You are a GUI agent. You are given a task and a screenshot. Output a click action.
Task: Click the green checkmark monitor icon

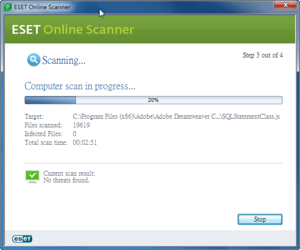click(x=32, y=176)
